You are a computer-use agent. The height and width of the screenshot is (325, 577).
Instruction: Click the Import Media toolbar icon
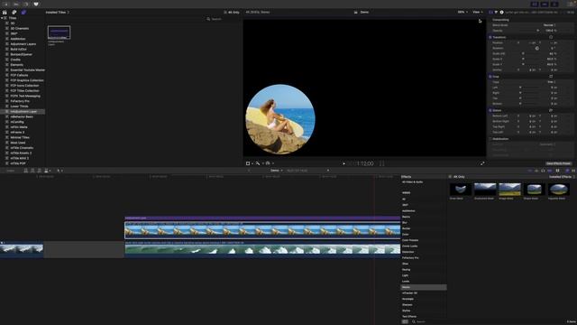(6, 4)
